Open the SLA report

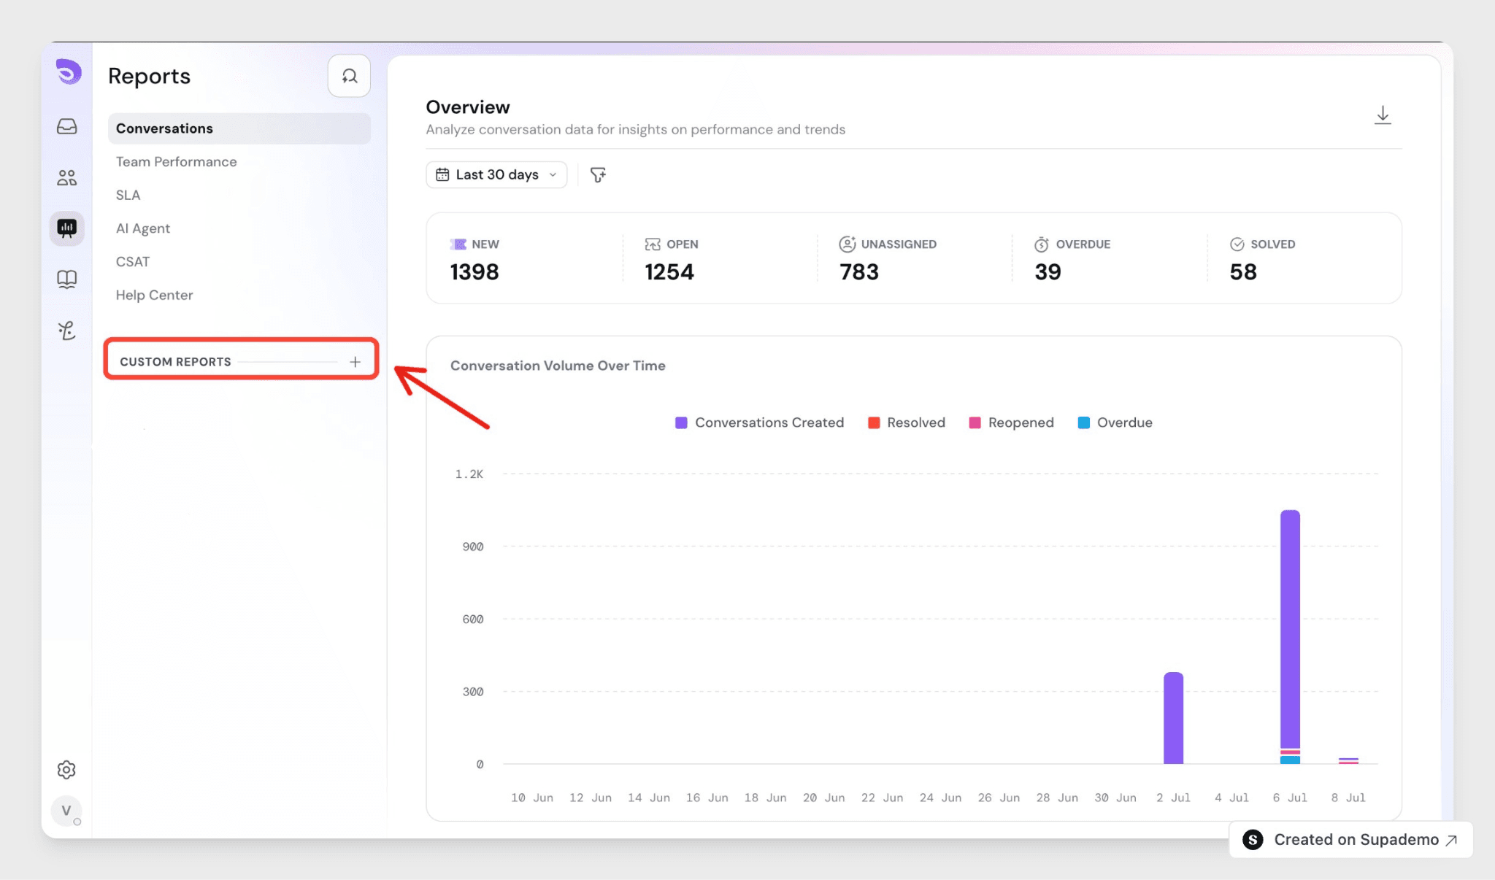128,196
